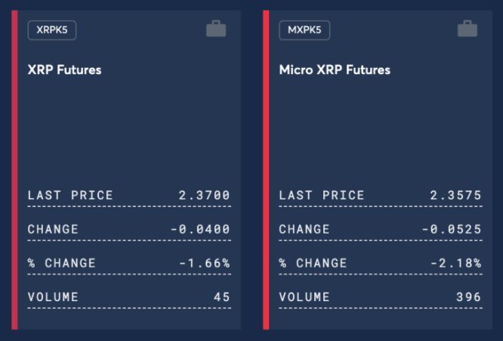The image size is (503, 341).
Task: Select the -0.0525 change value
Action: pyautogui.click(x=452, y=229)
